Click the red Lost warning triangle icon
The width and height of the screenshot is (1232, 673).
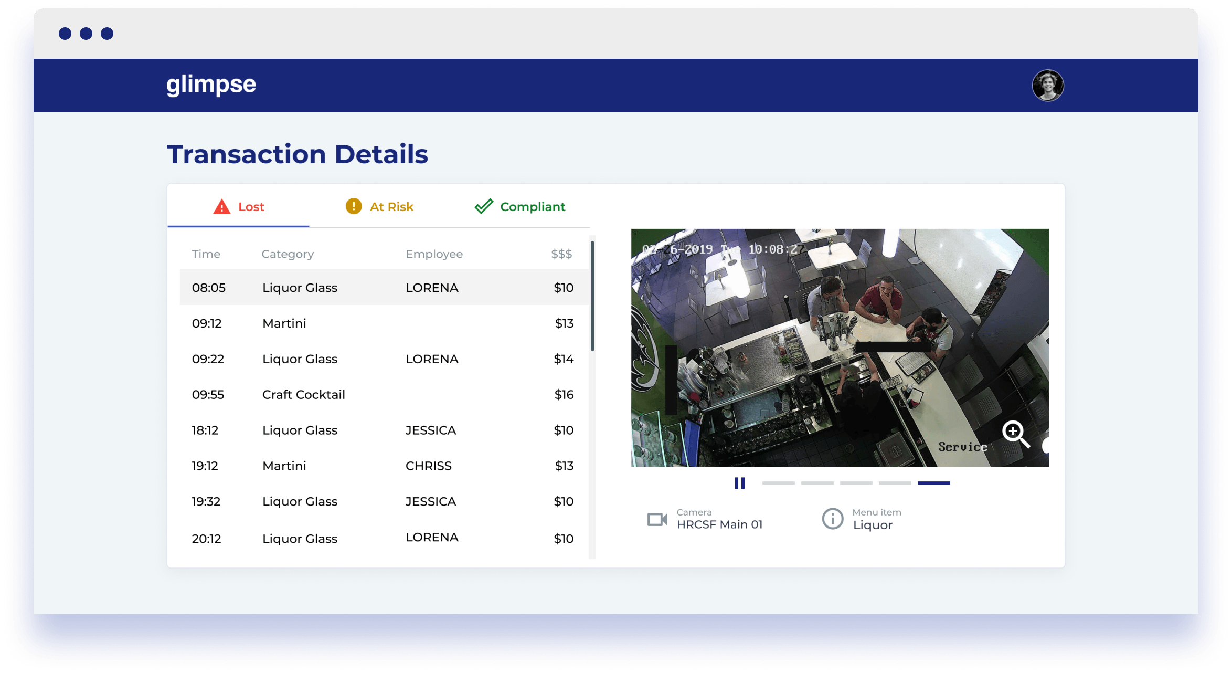(222, 207)
